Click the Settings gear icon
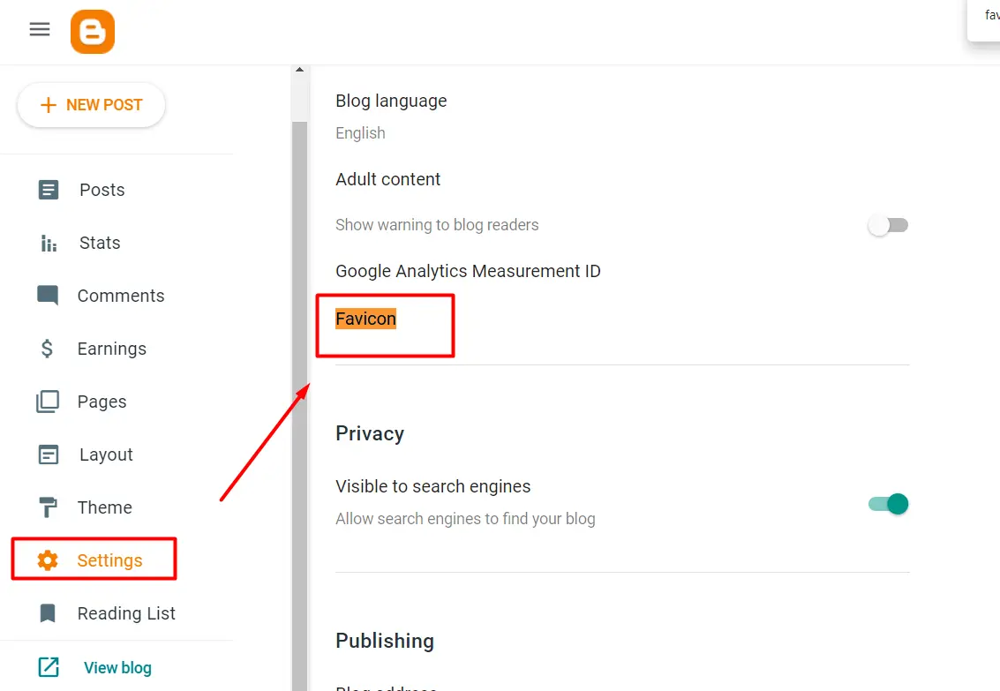The height and width of the screenshot is (691, 1000). click(48, 560)
